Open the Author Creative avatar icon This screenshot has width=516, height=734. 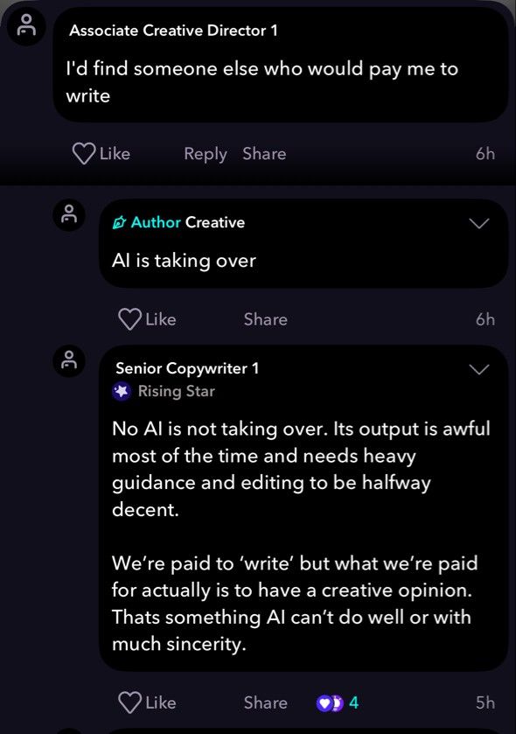[x=69, y=215]
